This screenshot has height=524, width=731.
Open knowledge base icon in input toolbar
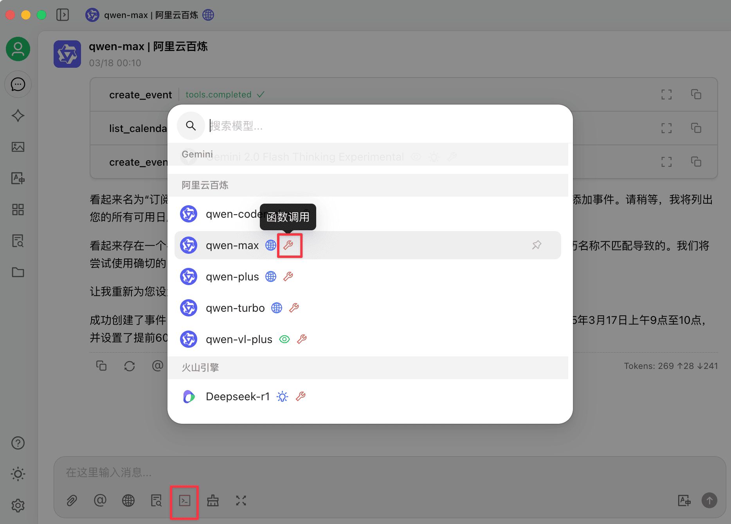point(157,501)
